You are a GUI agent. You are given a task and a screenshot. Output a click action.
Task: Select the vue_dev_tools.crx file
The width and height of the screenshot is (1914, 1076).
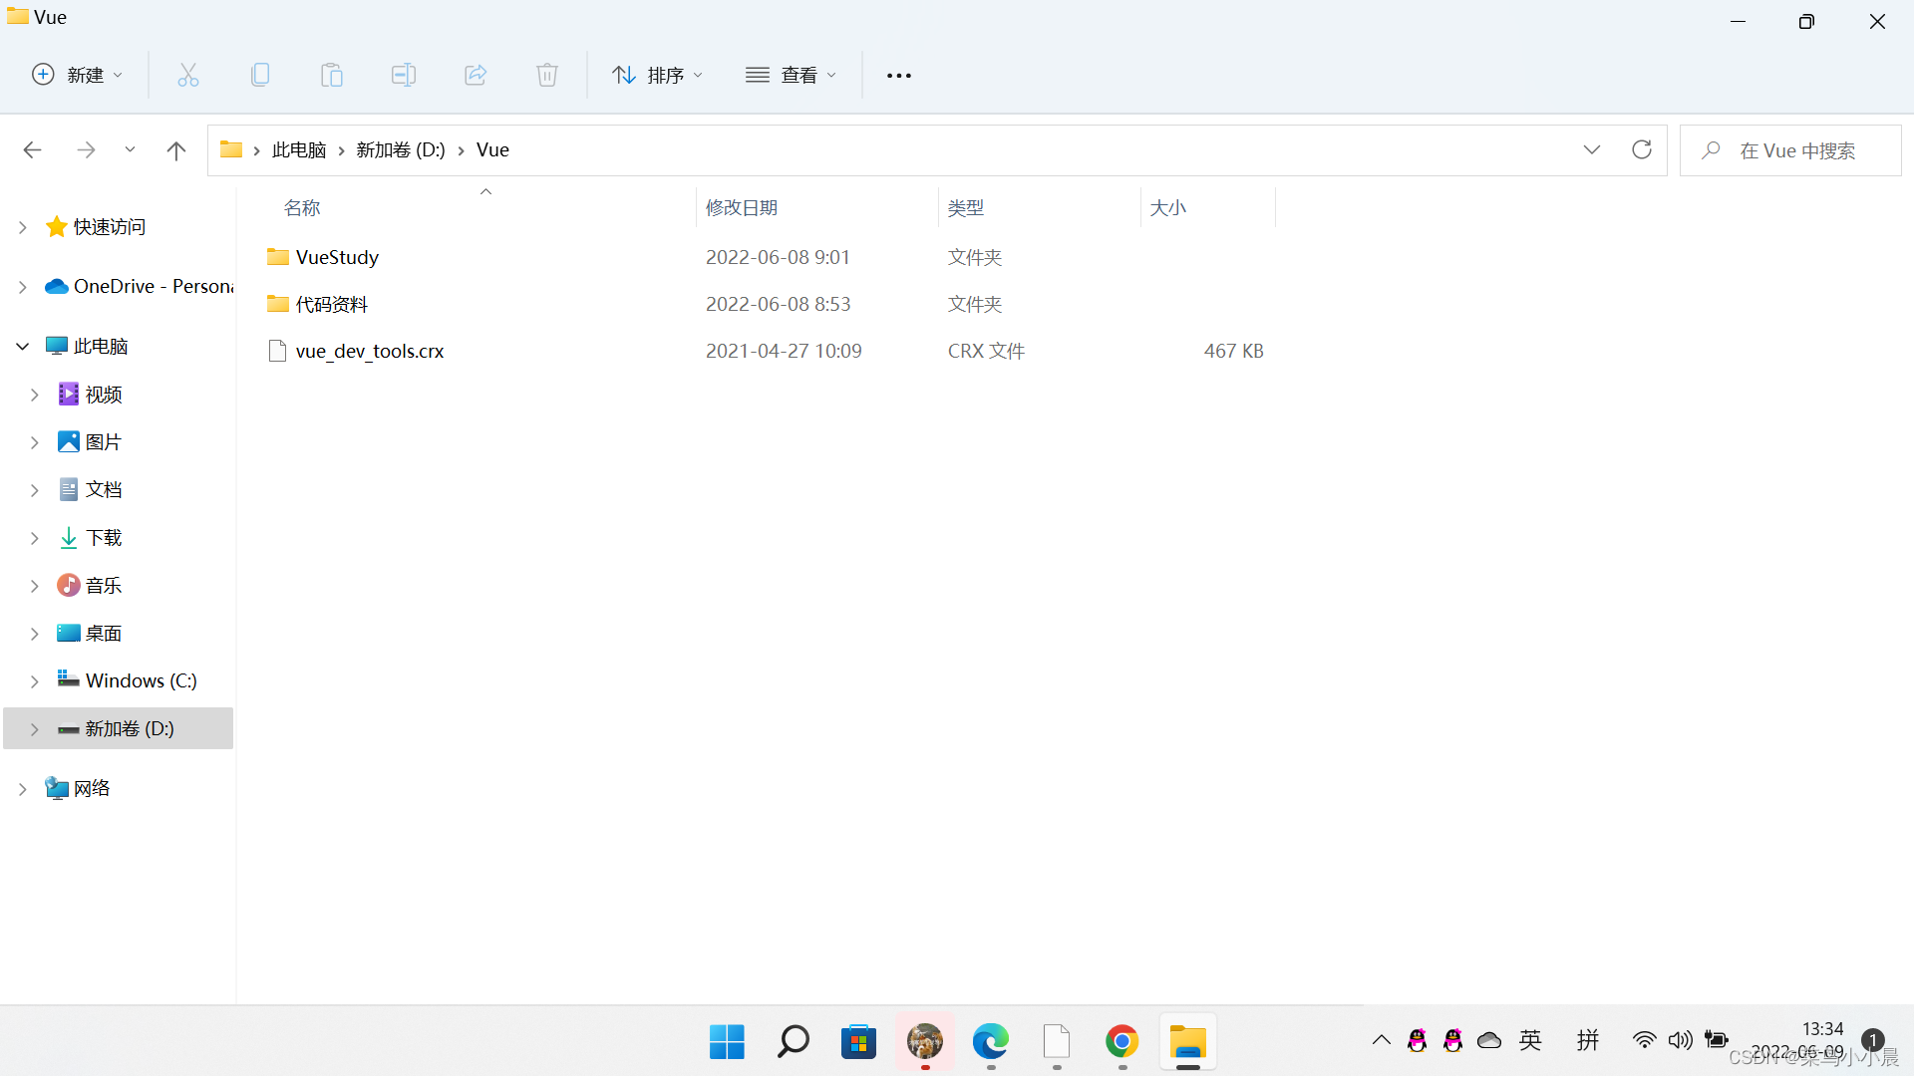pos(369,351)
